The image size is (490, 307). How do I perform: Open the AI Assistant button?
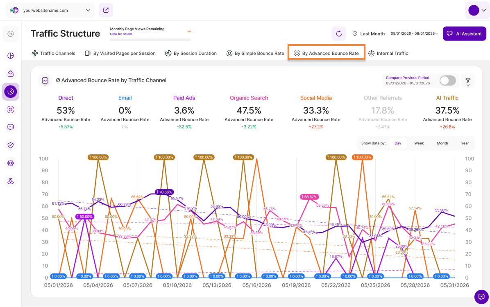point(464,34)
